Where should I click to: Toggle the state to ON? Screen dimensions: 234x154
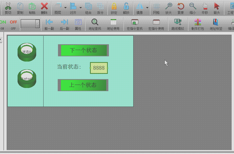[x=3, y=23]
